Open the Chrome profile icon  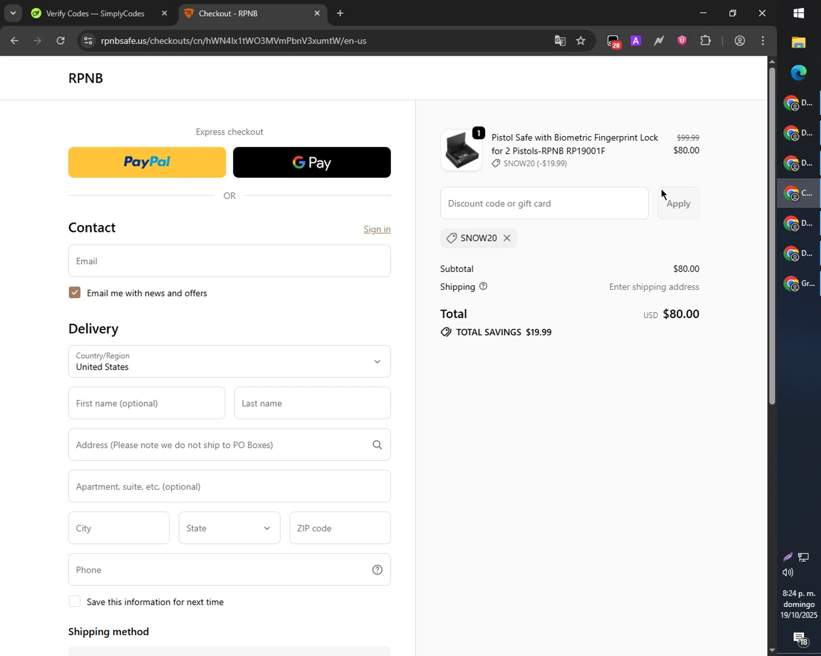(x=739, y=40)
